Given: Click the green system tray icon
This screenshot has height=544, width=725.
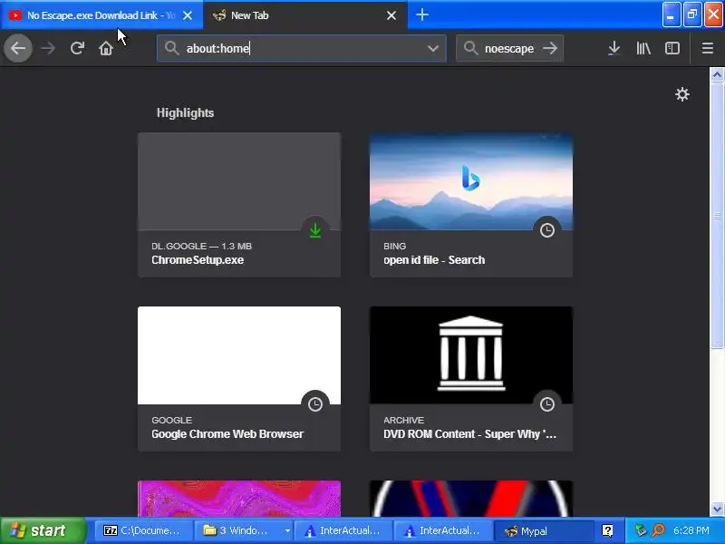Looking at the screenshot, I should pos(641,530).
